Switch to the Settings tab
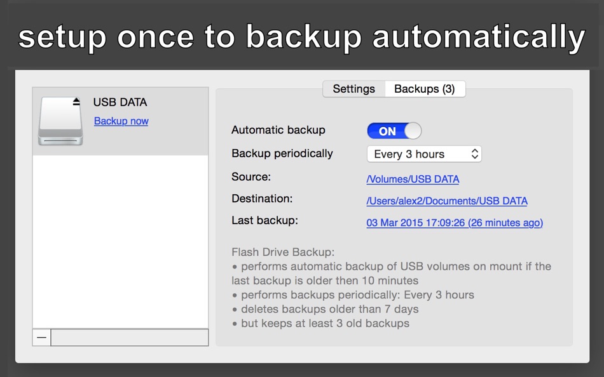This screenshot has height=377, width=604. tap(353, 89)
